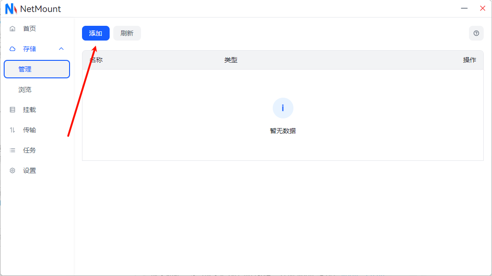Click the mount icon beside 挂载
Screen dimensions: 492x276
[x=12, y=110]
